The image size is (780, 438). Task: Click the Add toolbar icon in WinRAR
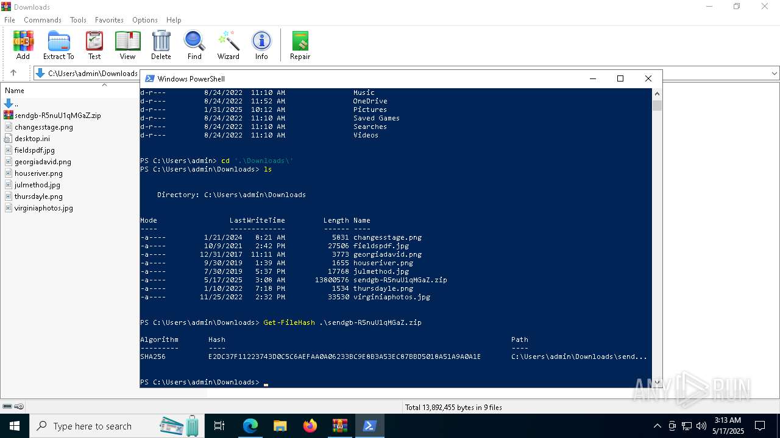tap(23, 46)
